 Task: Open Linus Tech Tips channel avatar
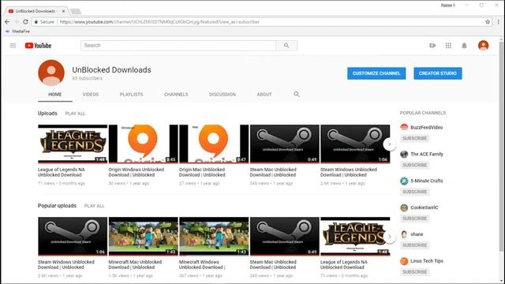[x=404, y=261]
